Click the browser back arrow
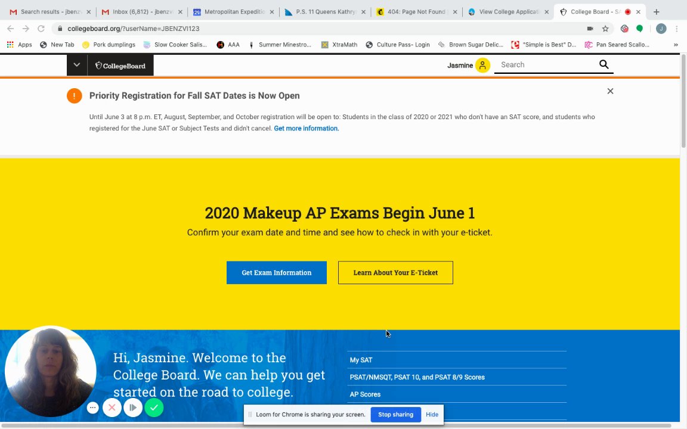 11,29
